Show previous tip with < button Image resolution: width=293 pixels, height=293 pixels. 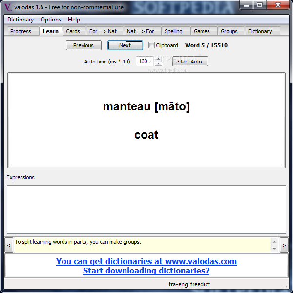(9, 245)
